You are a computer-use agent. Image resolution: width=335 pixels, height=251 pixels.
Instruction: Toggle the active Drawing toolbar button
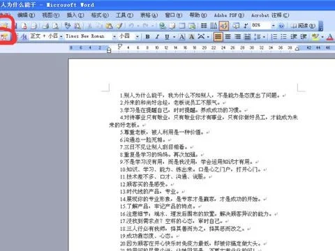tap(224, 26)
